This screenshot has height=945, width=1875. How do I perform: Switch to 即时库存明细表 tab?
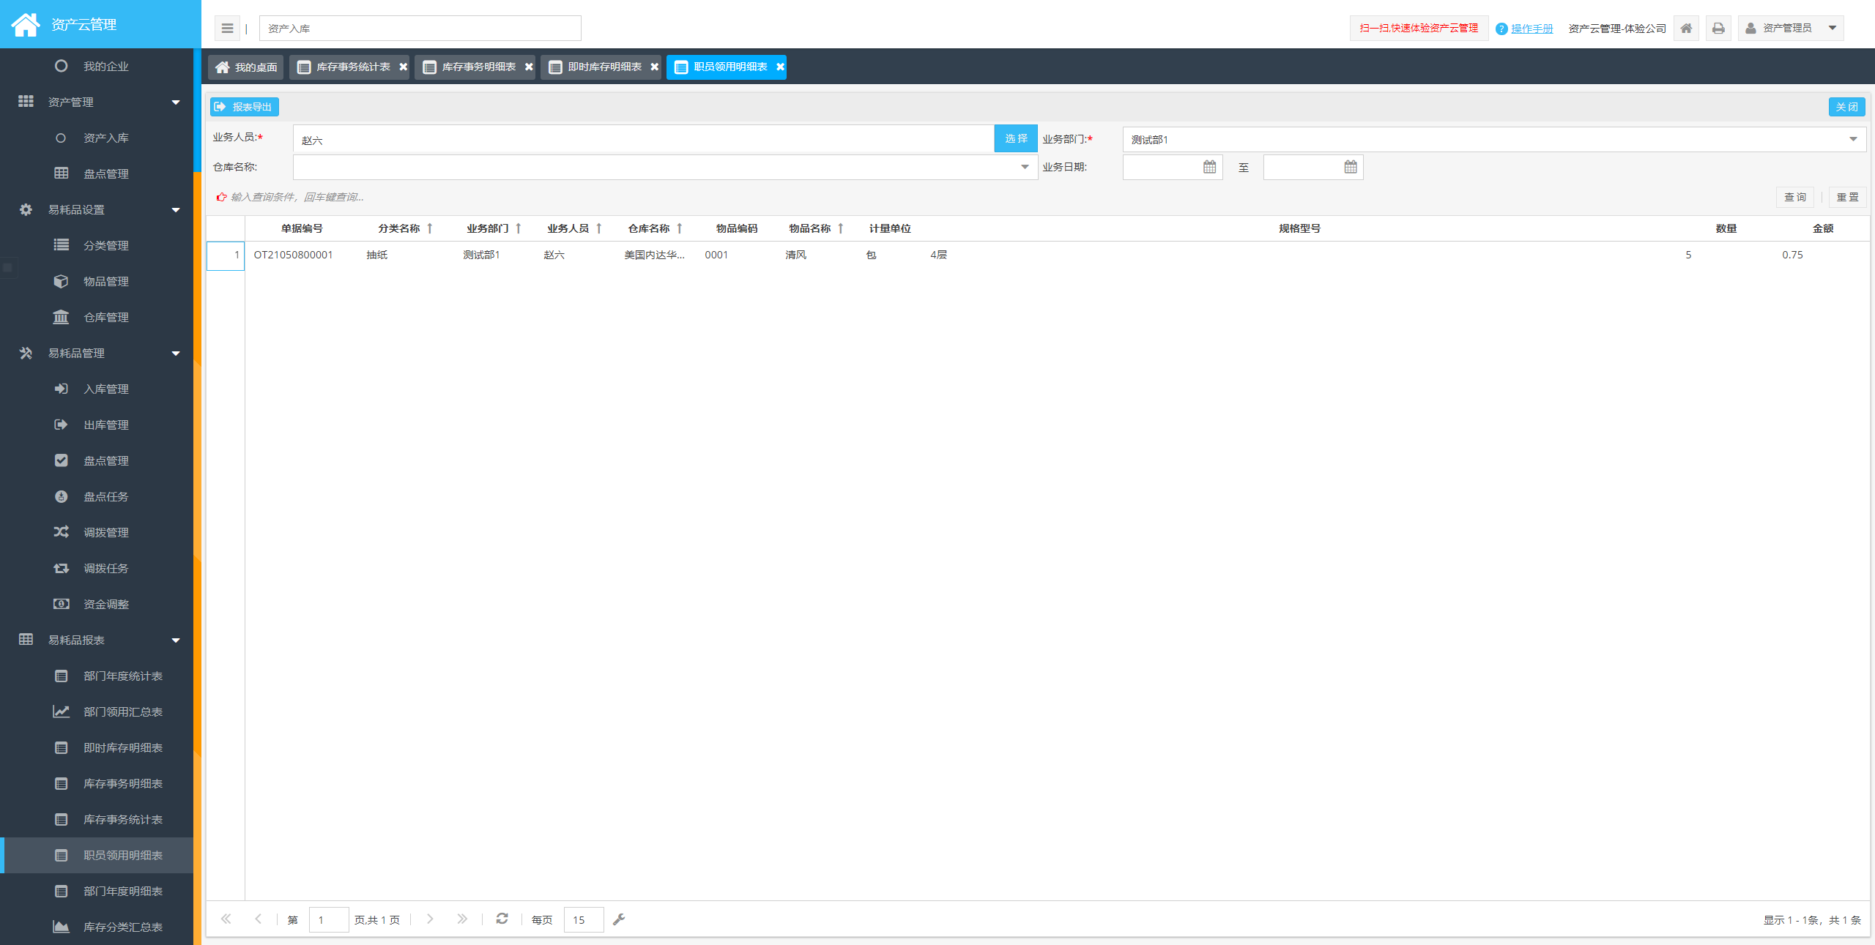coord(601,67)
